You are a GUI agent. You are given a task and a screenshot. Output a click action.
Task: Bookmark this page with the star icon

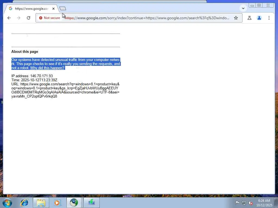(x=236, y=18)
